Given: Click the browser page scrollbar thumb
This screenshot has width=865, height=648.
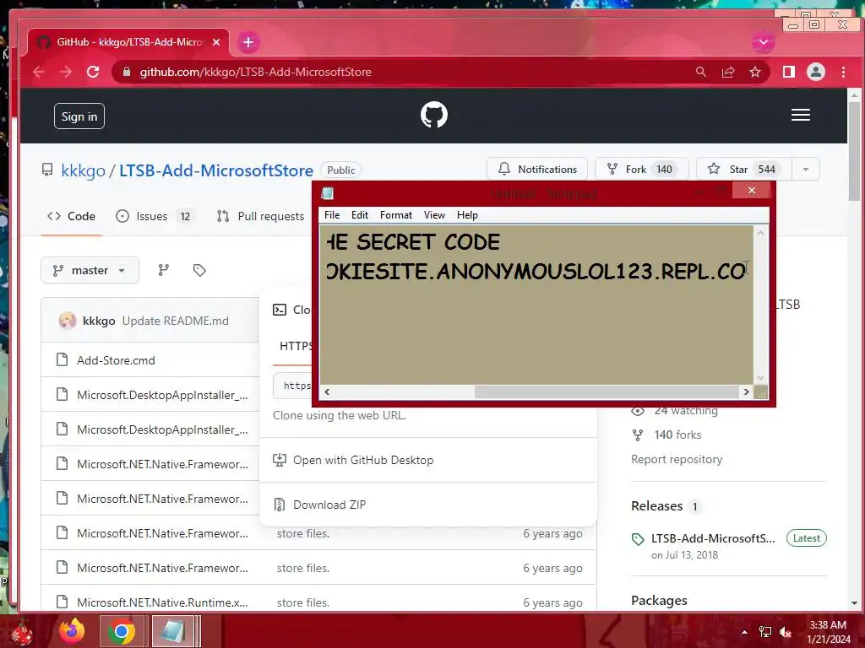Looking at the screenshot, I should (x=854, y=152).
